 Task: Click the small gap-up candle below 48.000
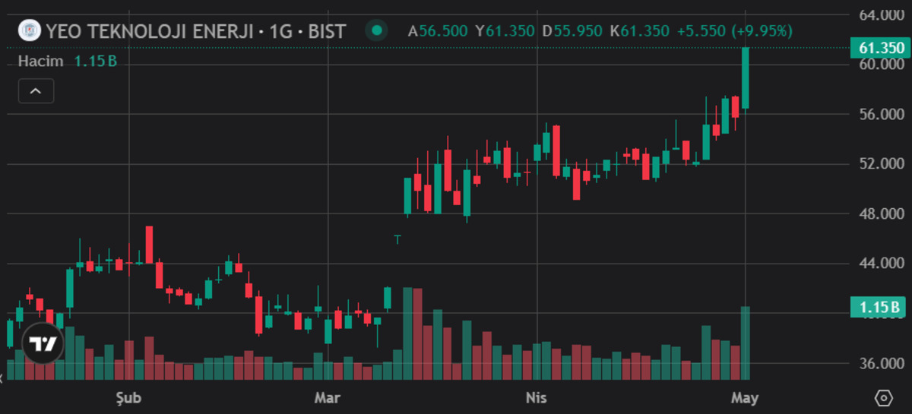pyautogui.click(x=397, y=239)
